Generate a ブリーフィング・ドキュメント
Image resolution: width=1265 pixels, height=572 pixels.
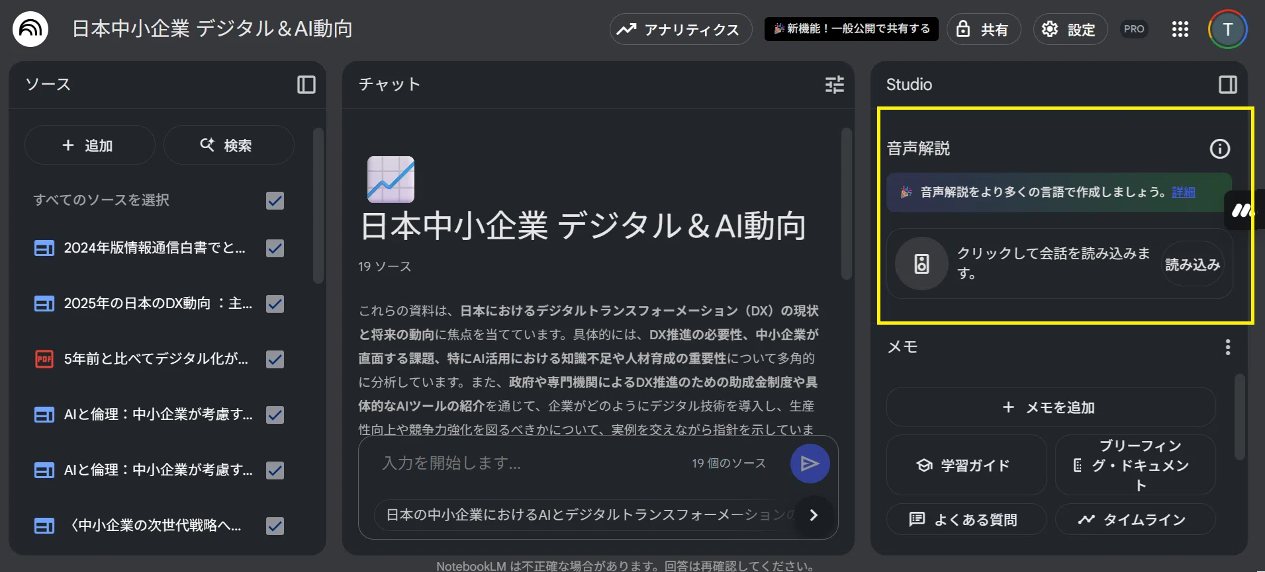pos(1135,465)
